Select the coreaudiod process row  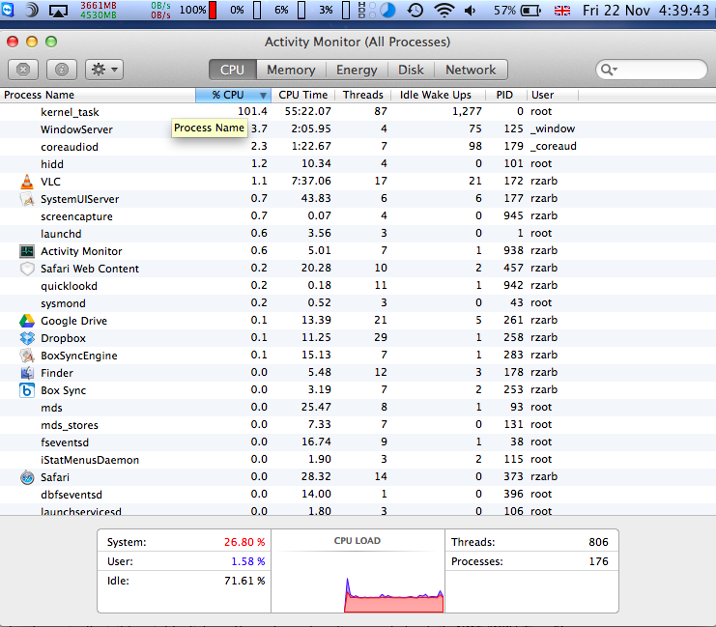point(358,147)
